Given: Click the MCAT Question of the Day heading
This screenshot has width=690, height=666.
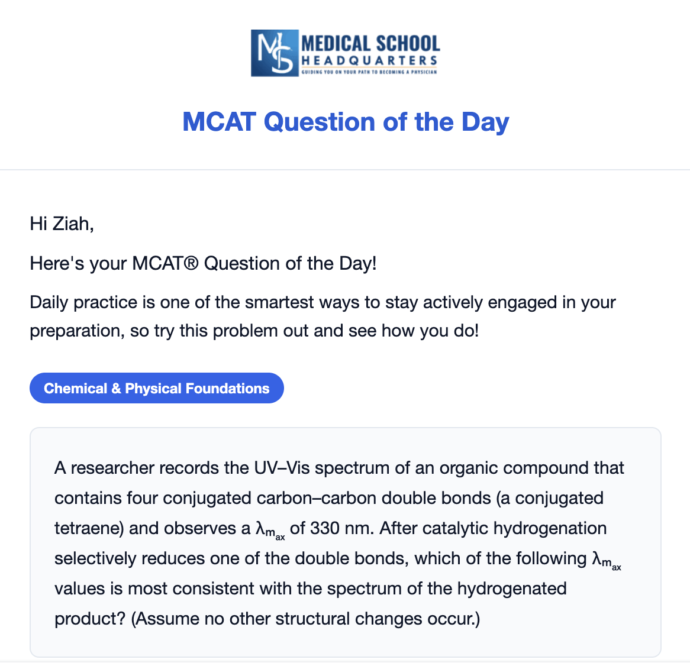Looking at the screenshot, I should click(346, 122).
